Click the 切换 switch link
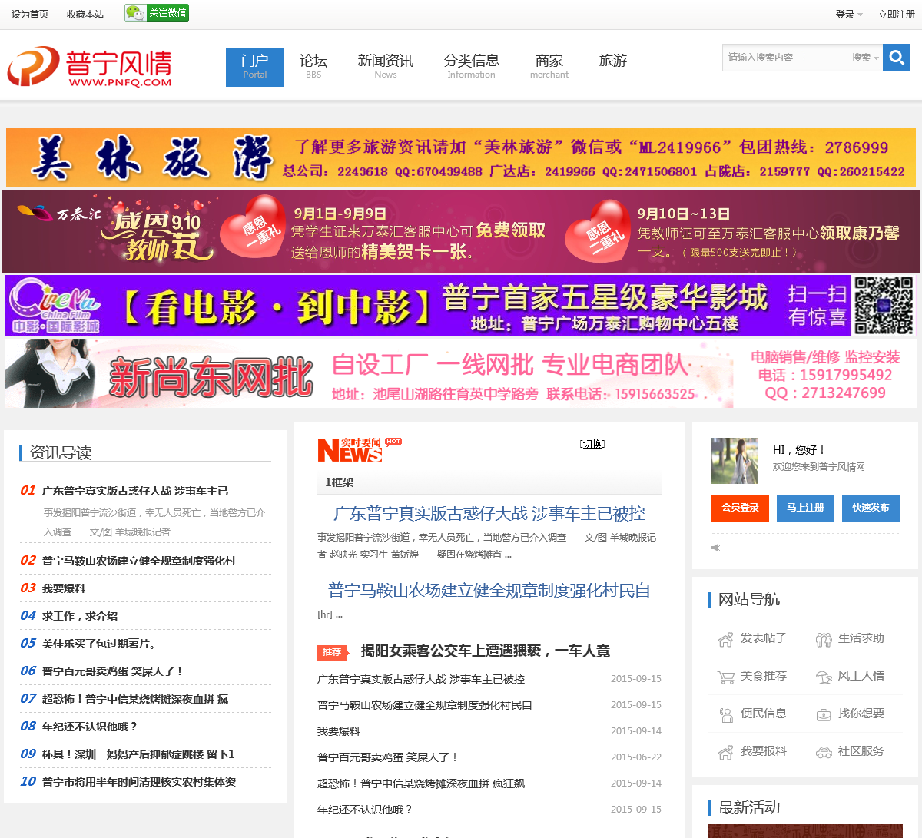This screenshot has height=838, width=922. point(592,444)
